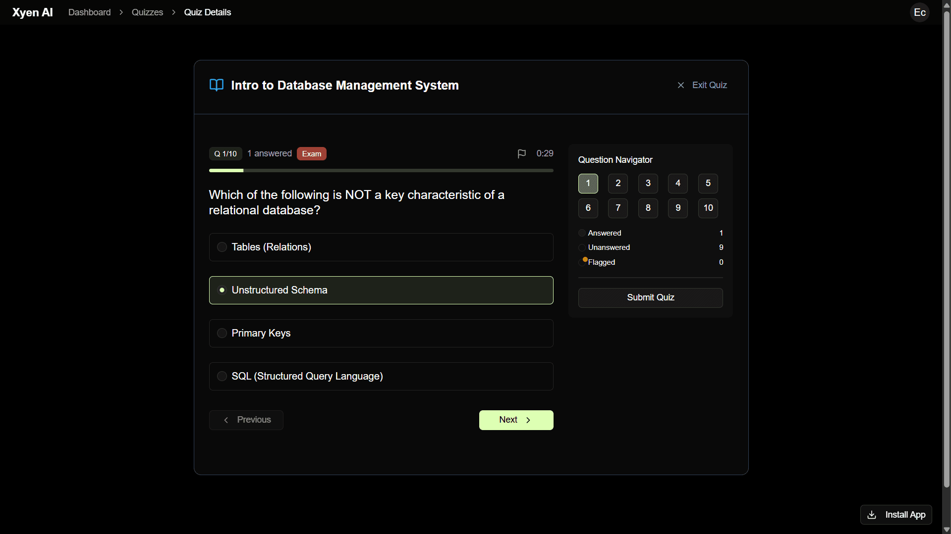Submit the quiz with Submit Quiz button
Screen dimensions: 951x534
(x=650, y=297)
